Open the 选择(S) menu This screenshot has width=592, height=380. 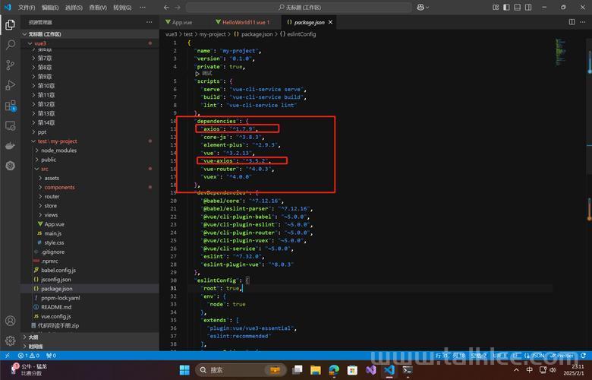(x=74, y=7)
